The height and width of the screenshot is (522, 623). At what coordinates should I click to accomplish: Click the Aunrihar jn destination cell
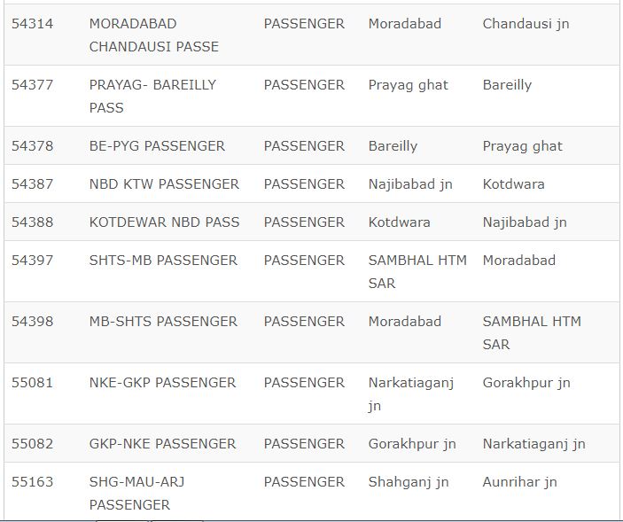coord(519,482)
